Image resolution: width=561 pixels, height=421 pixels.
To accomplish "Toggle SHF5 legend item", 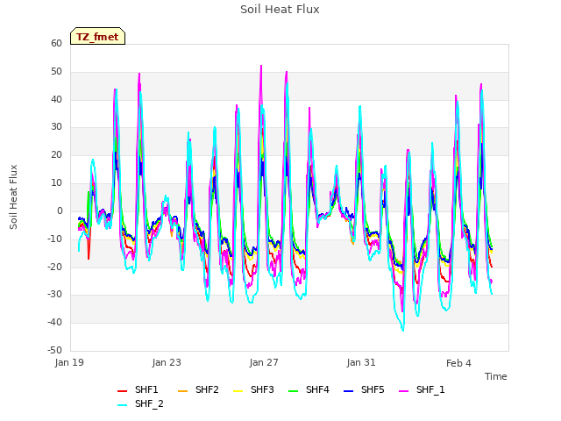I will click(364, 389).
